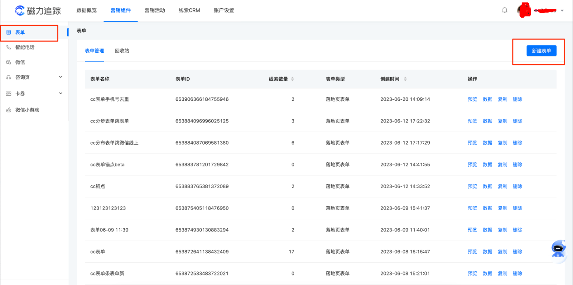573x285 pixels.
Task: Click the user avatar
Action: point(524,10)
